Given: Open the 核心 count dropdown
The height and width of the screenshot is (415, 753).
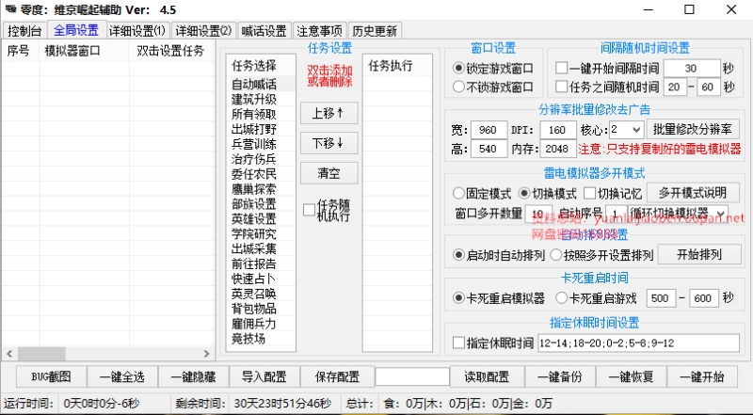Looking at the screenshot, I should [x=627, y=129].
